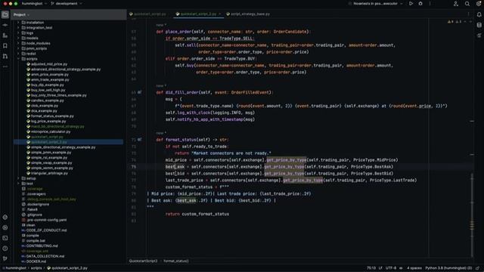Click override gutter icon beside did_fill_order
This screenshot has height=272, width=484.
(139, 92)
